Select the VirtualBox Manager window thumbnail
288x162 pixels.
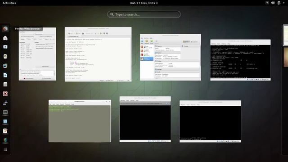170,57
